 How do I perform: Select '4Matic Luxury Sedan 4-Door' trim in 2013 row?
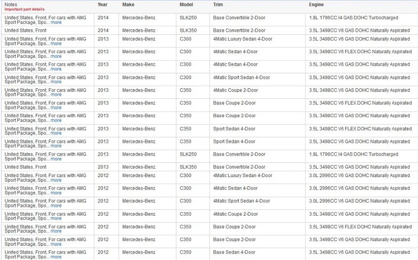(242, 39)
